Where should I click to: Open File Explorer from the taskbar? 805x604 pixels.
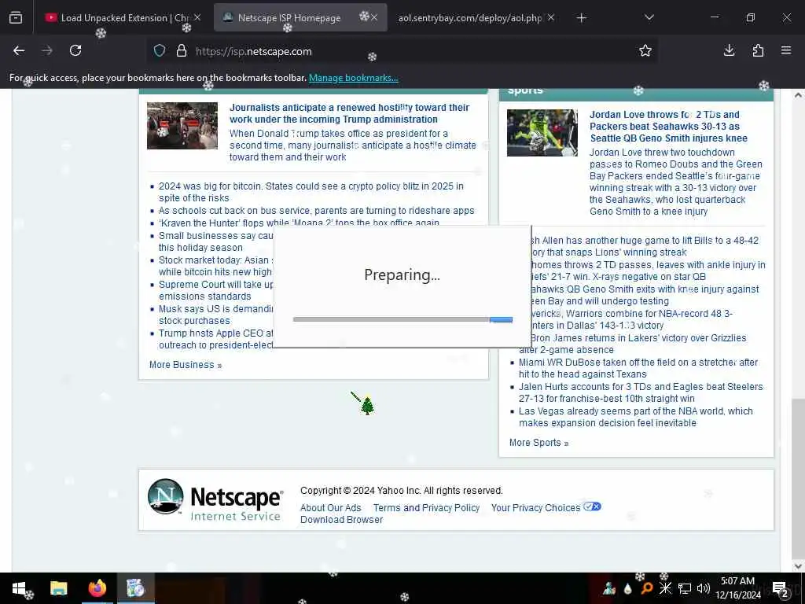(x=58, y=588)
